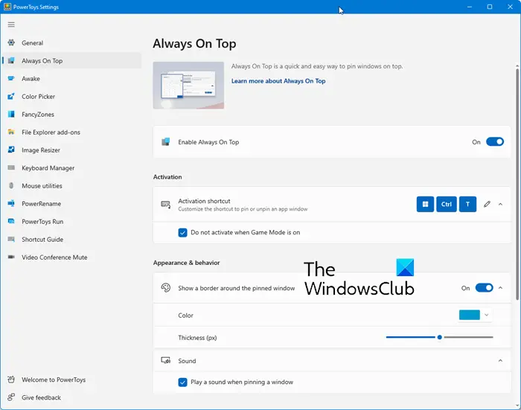Click the Give feedback icon
The height and width of the screenshot is (410, 521).
pyautogui.click(x=11, y=397)
